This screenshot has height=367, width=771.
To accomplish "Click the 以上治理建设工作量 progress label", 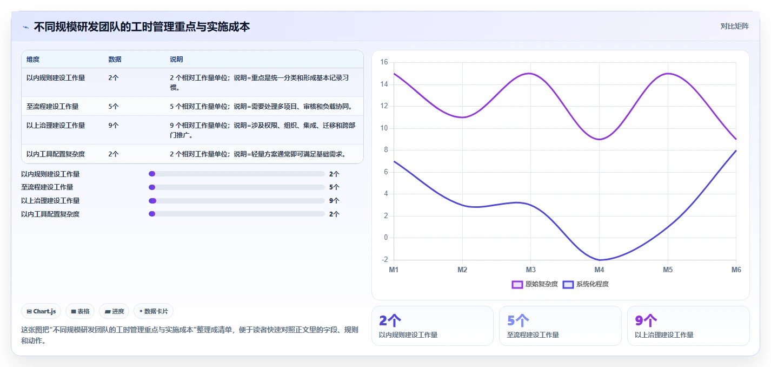I will click(x=50, y=201).
